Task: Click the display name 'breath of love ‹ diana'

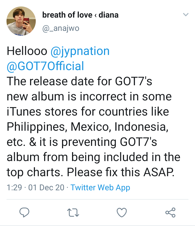Action: click(x=80, y=15)
